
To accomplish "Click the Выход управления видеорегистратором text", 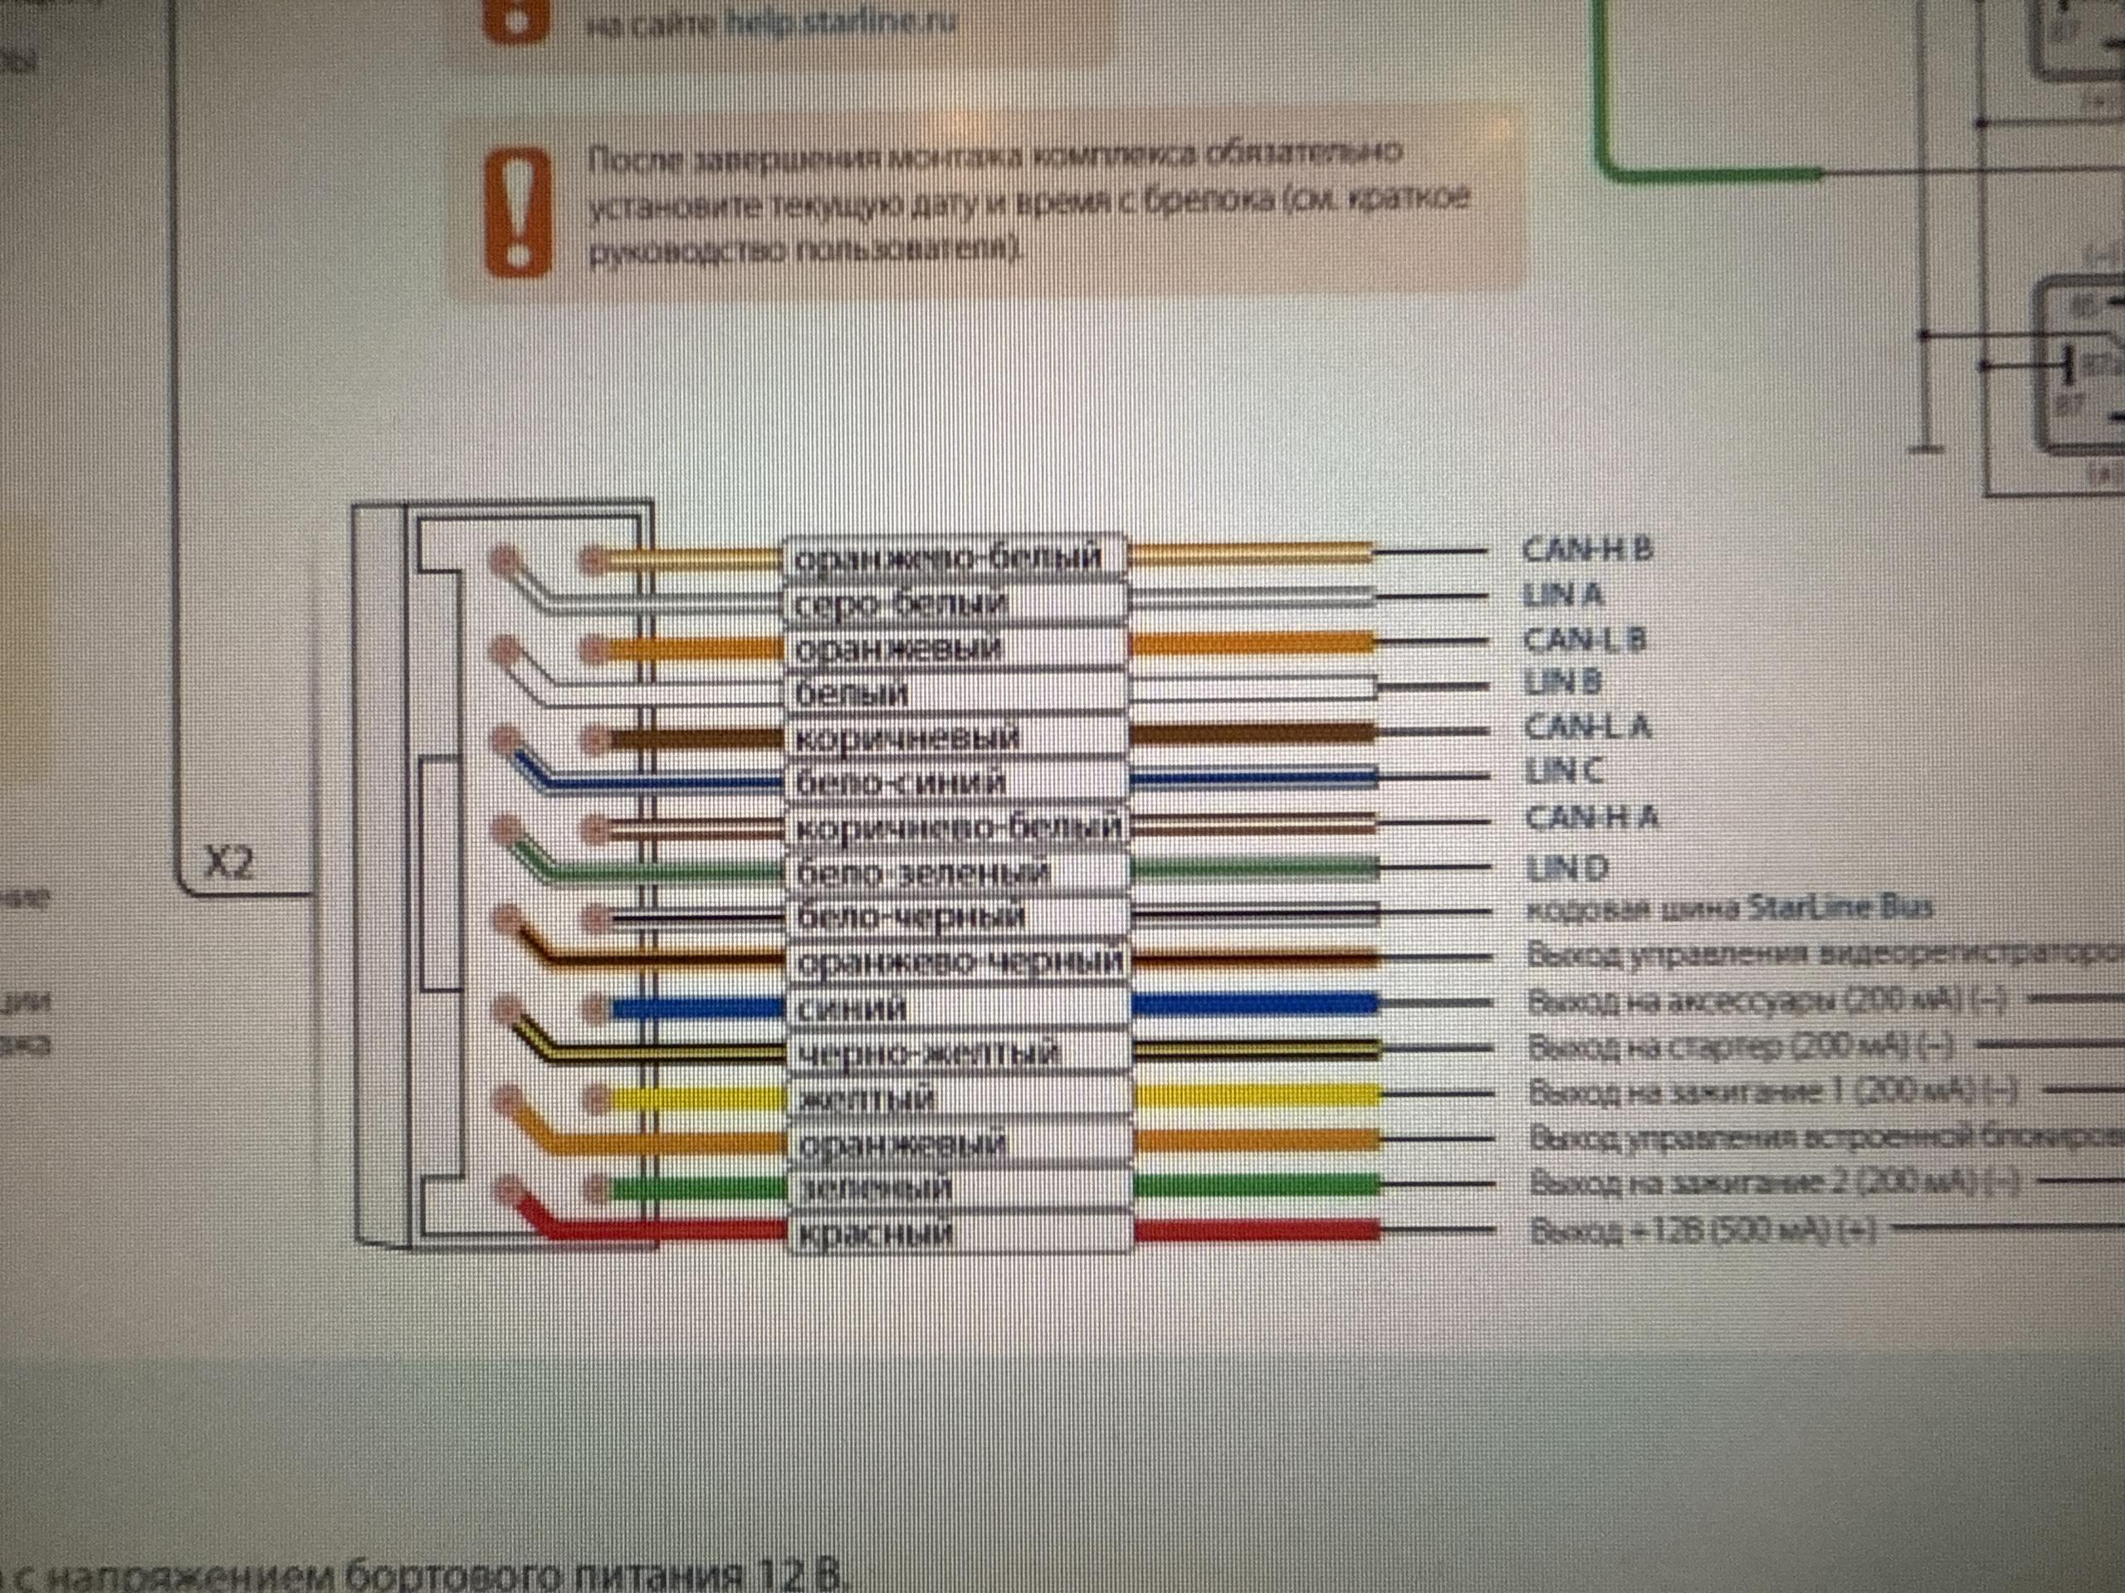I will point(1825,954).
